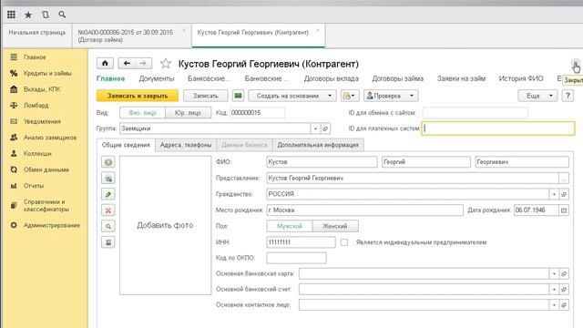The height and width of the screenshot is (328, 583).
Task: Open Договоры займа navigation link
Action: coord(397,79)
